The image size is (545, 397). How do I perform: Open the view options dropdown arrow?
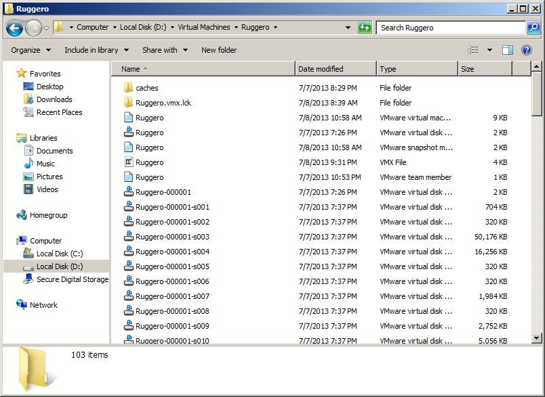click(490, 50)
